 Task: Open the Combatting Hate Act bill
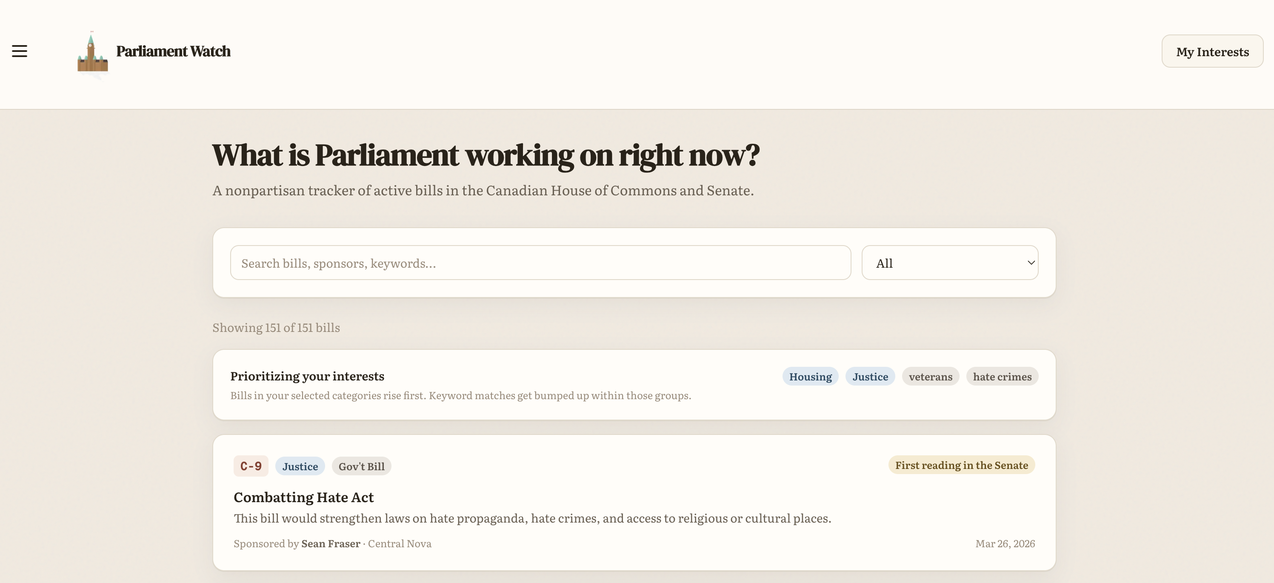tap(304, 497)
